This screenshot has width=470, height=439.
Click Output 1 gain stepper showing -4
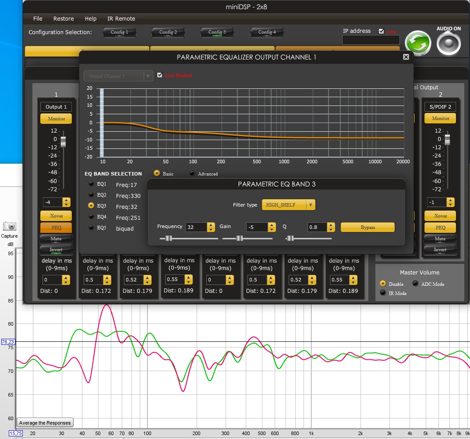click(x=66, y=202)
